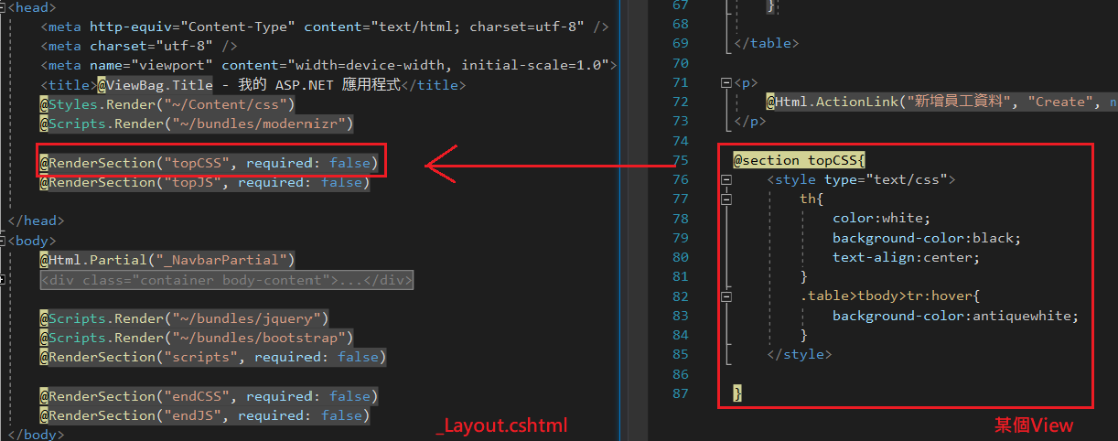Click the th{ selector line
Viewport: 1118px width, 441px height.
pyautogui.click(x=812, y=199)
